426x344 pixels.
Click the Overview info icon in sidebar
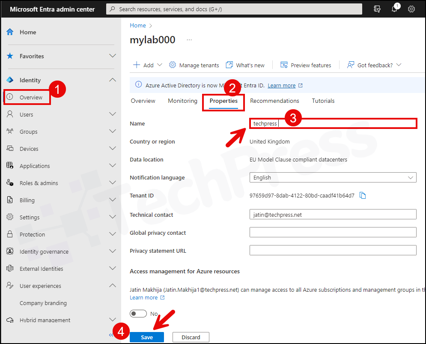coord(10,97)
